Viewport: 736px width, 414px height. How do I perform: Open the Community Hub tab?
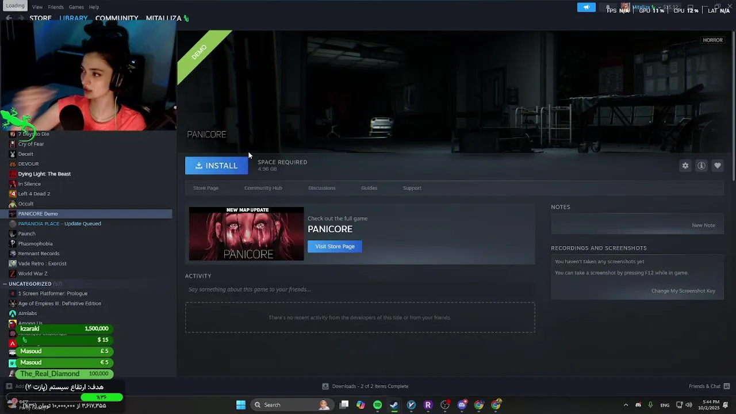(263, 188)
